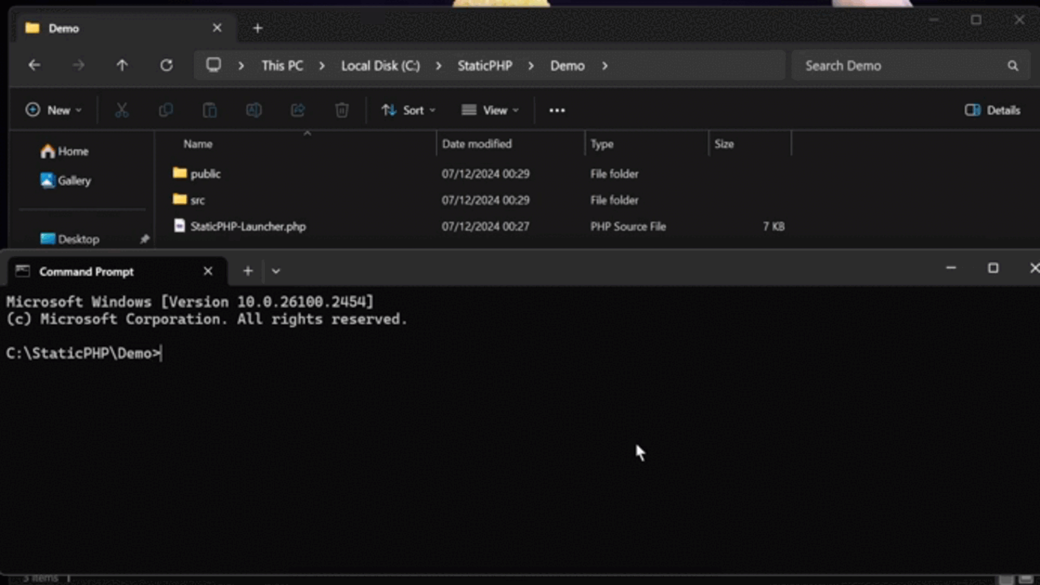Open the See more ellipsis menu
Image resolution: width=1040 pixels, height=585 pixels.
click(x=557, y=110)
